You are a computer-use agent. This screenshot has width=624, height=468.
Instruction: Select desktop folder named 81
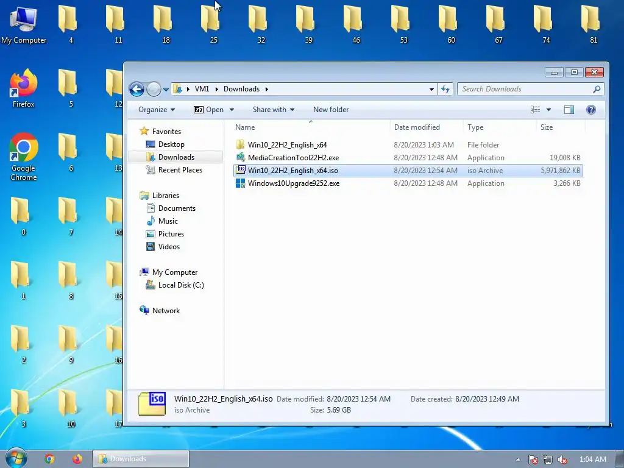click(594, 24)
